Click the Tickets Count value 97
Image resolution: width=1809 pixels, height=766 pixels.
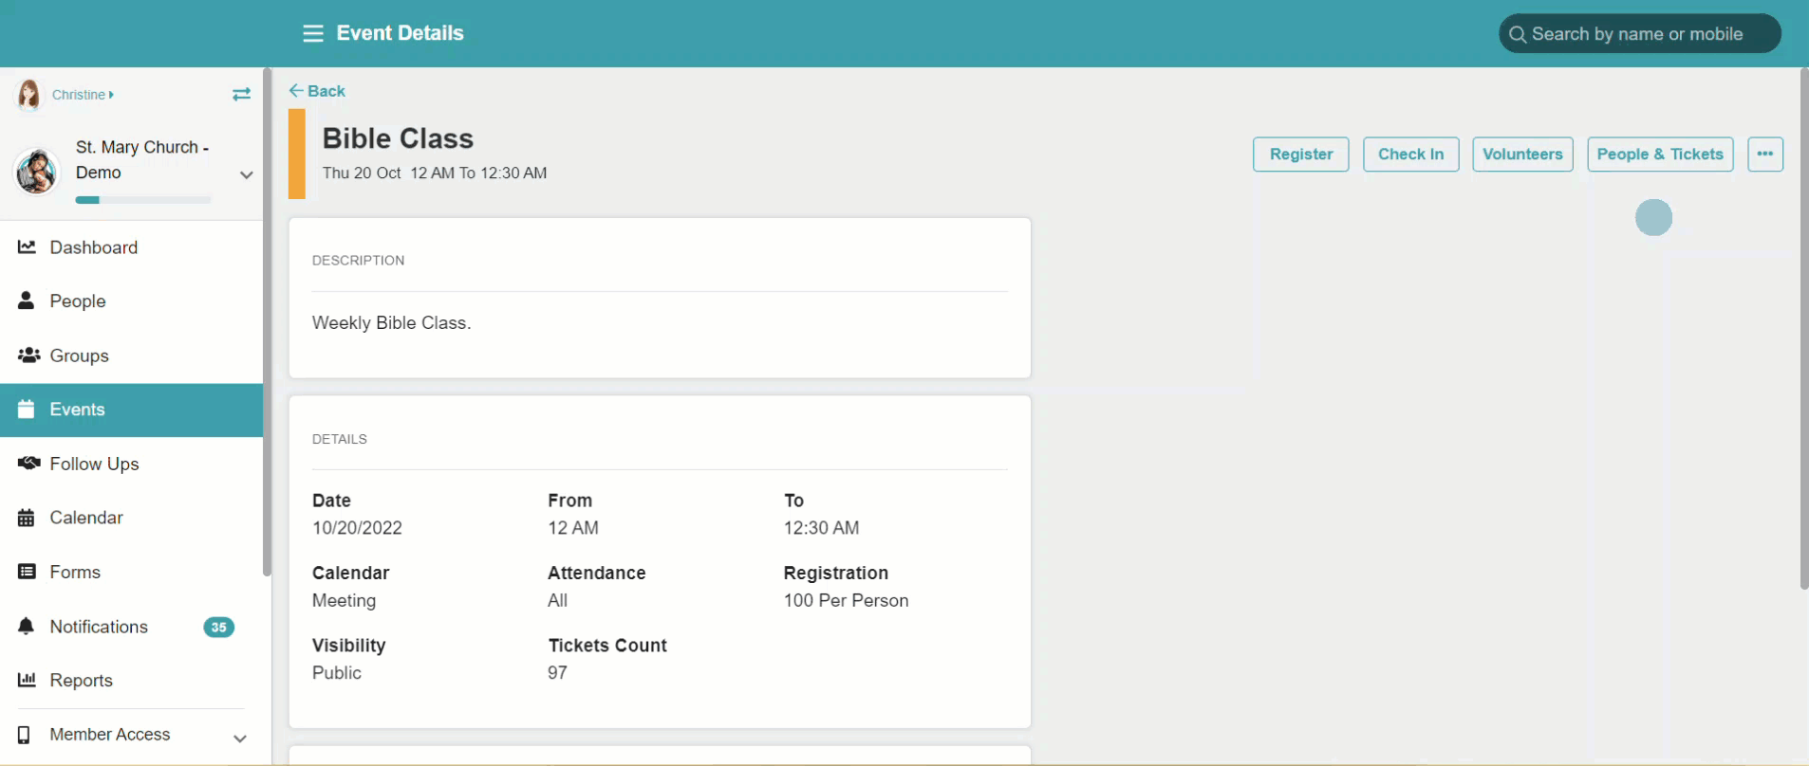(557, 673)
